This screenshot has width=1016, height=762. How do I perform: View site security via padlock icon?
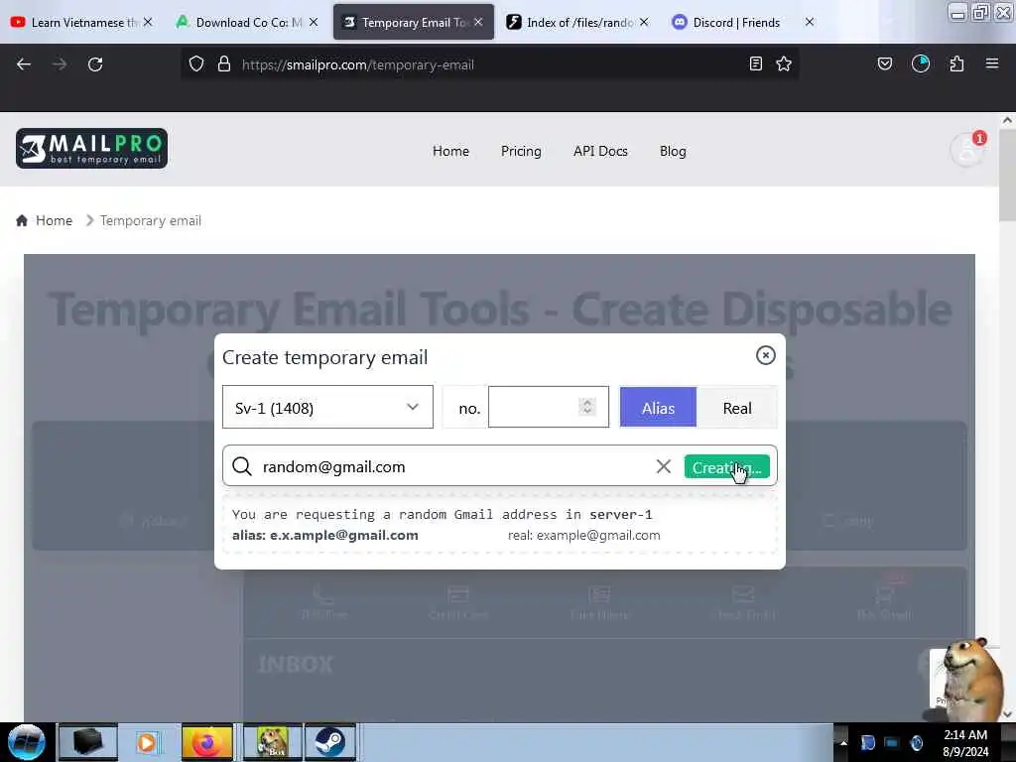click(224, 64)
